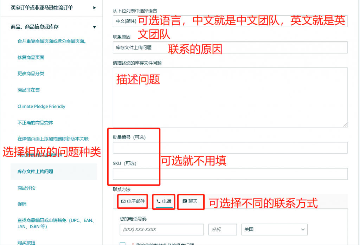Click the 更改商品分类 sidebar link
The width and height of the screenshot is (360, 245).
point(31,73)
